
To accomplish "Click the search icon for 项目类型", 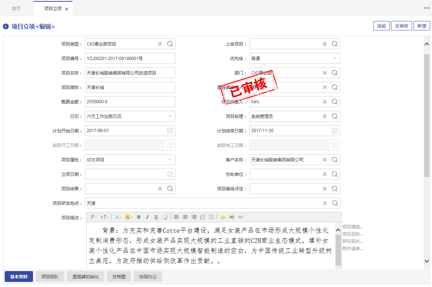I will pyautogui.click(x=170, y=44).
